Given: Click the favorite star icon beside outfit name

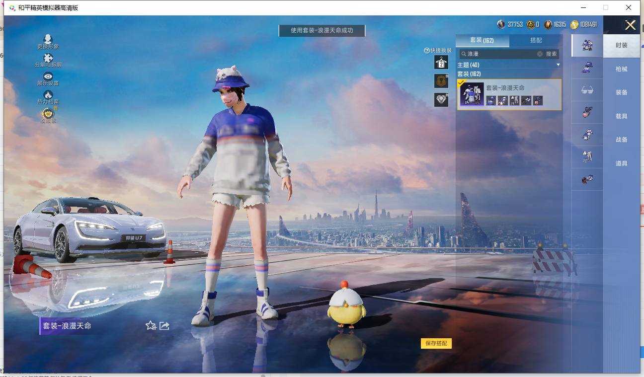Looking at the screenshot, I should coord(151,325).
